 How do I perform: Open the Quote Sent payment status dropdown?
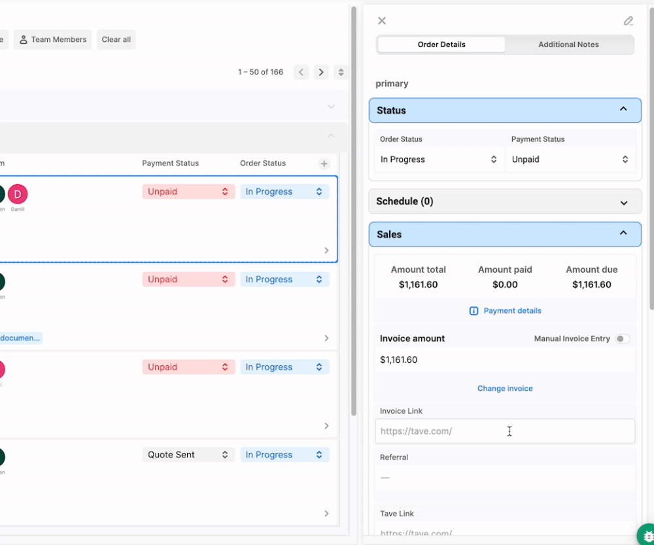coord(188,455)
